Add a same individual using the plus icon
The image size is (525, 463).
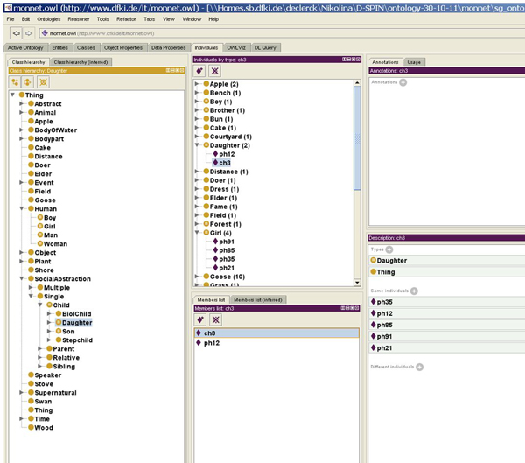pyautogui.click(x=414, y=291)
